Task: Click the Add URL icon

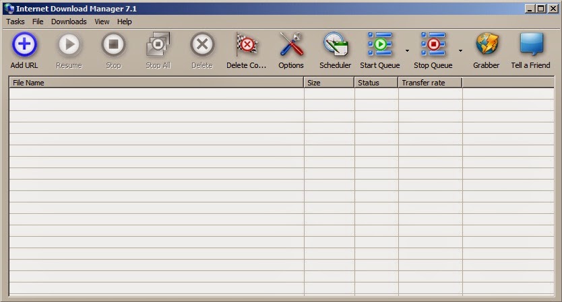Action: tap(24, 44)
